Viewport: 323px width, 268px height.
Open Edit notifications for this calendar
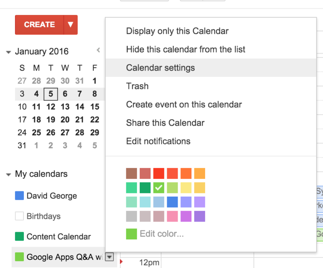[158, 141]
